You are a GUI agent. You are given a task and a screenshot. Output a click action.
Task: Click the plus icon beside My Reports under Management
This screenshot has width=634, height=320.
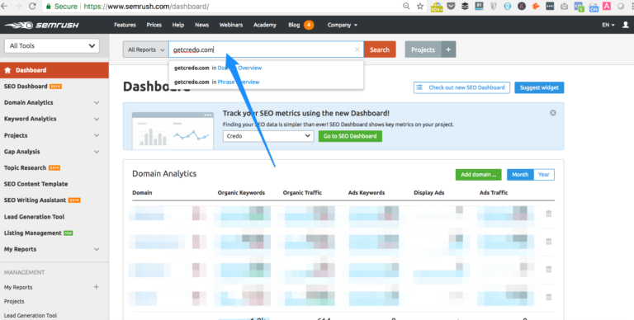click(97, 287)
